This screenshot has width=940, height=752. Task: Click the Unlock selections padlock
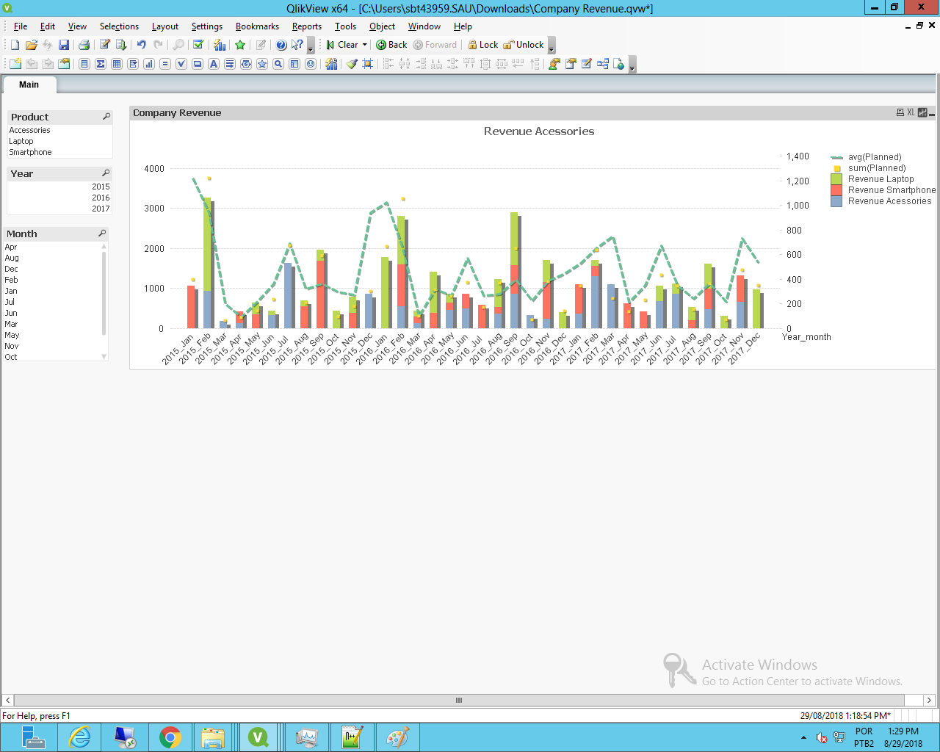(x=524, y=45)
